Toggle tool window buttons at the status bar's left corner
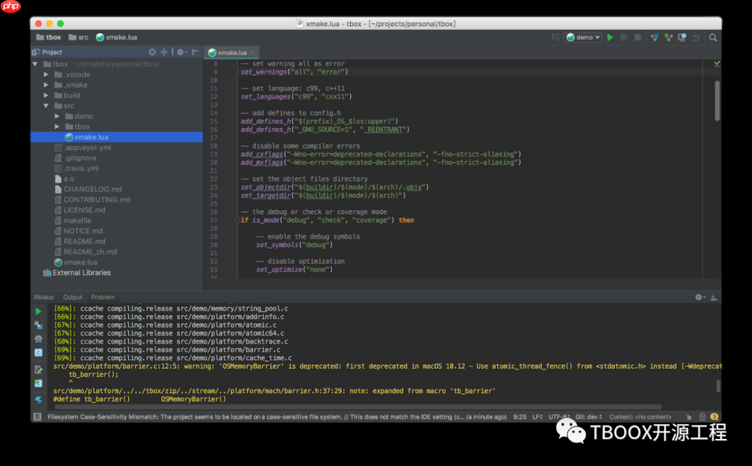 click(37, 417)
